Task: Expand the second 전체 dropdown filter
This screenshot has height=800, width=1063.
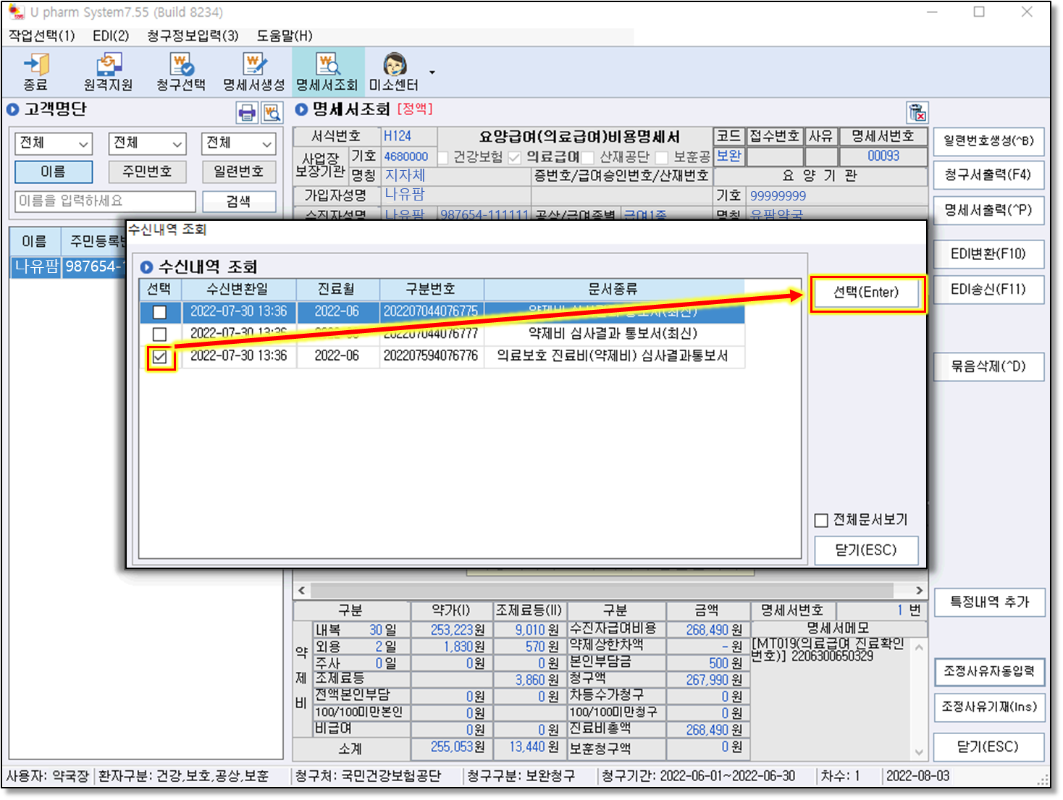Action: pyautogui.click(x=147, y=143)
